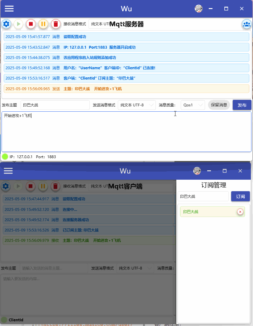The width and height of the screenshot is (253, 326).
Task: Open the Qos1 message quality dropdown
Action: click(x=193, y=105)
